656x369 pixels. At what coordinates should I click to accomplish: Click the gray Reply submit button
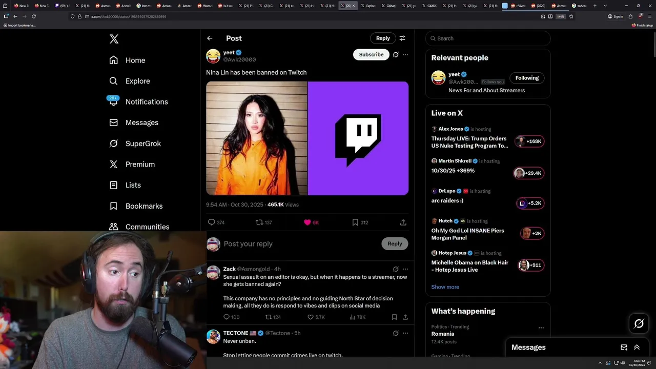coord(395,244)
